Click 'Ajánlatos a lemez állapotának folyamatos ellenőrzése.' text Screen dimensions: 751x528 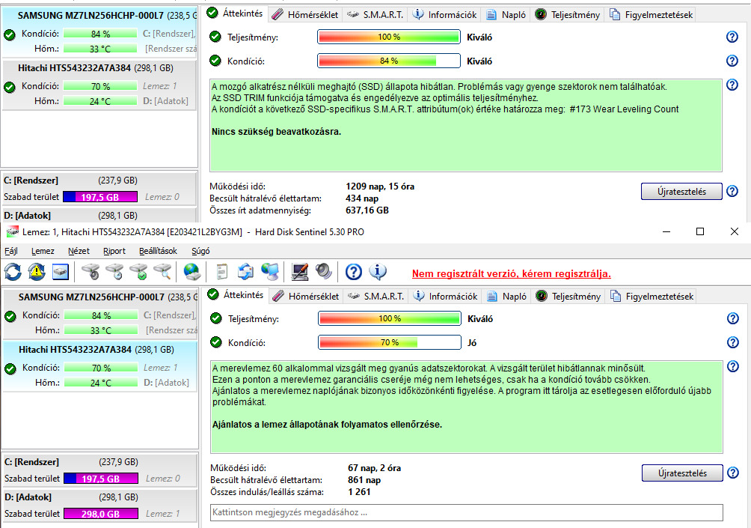click(327, 425)
